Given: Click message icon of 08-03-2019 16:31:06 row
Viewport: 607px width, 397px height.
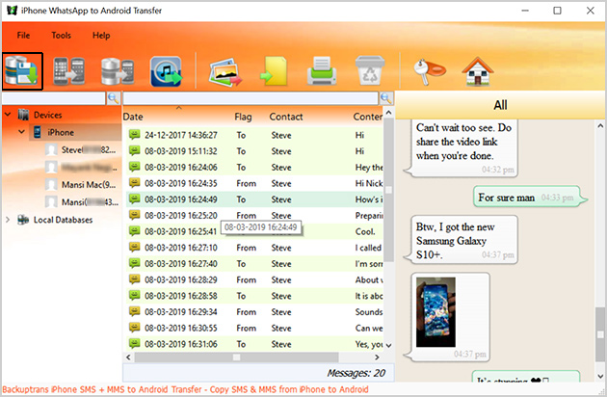Looking at the screenshot, I should [x=134, y=344].
